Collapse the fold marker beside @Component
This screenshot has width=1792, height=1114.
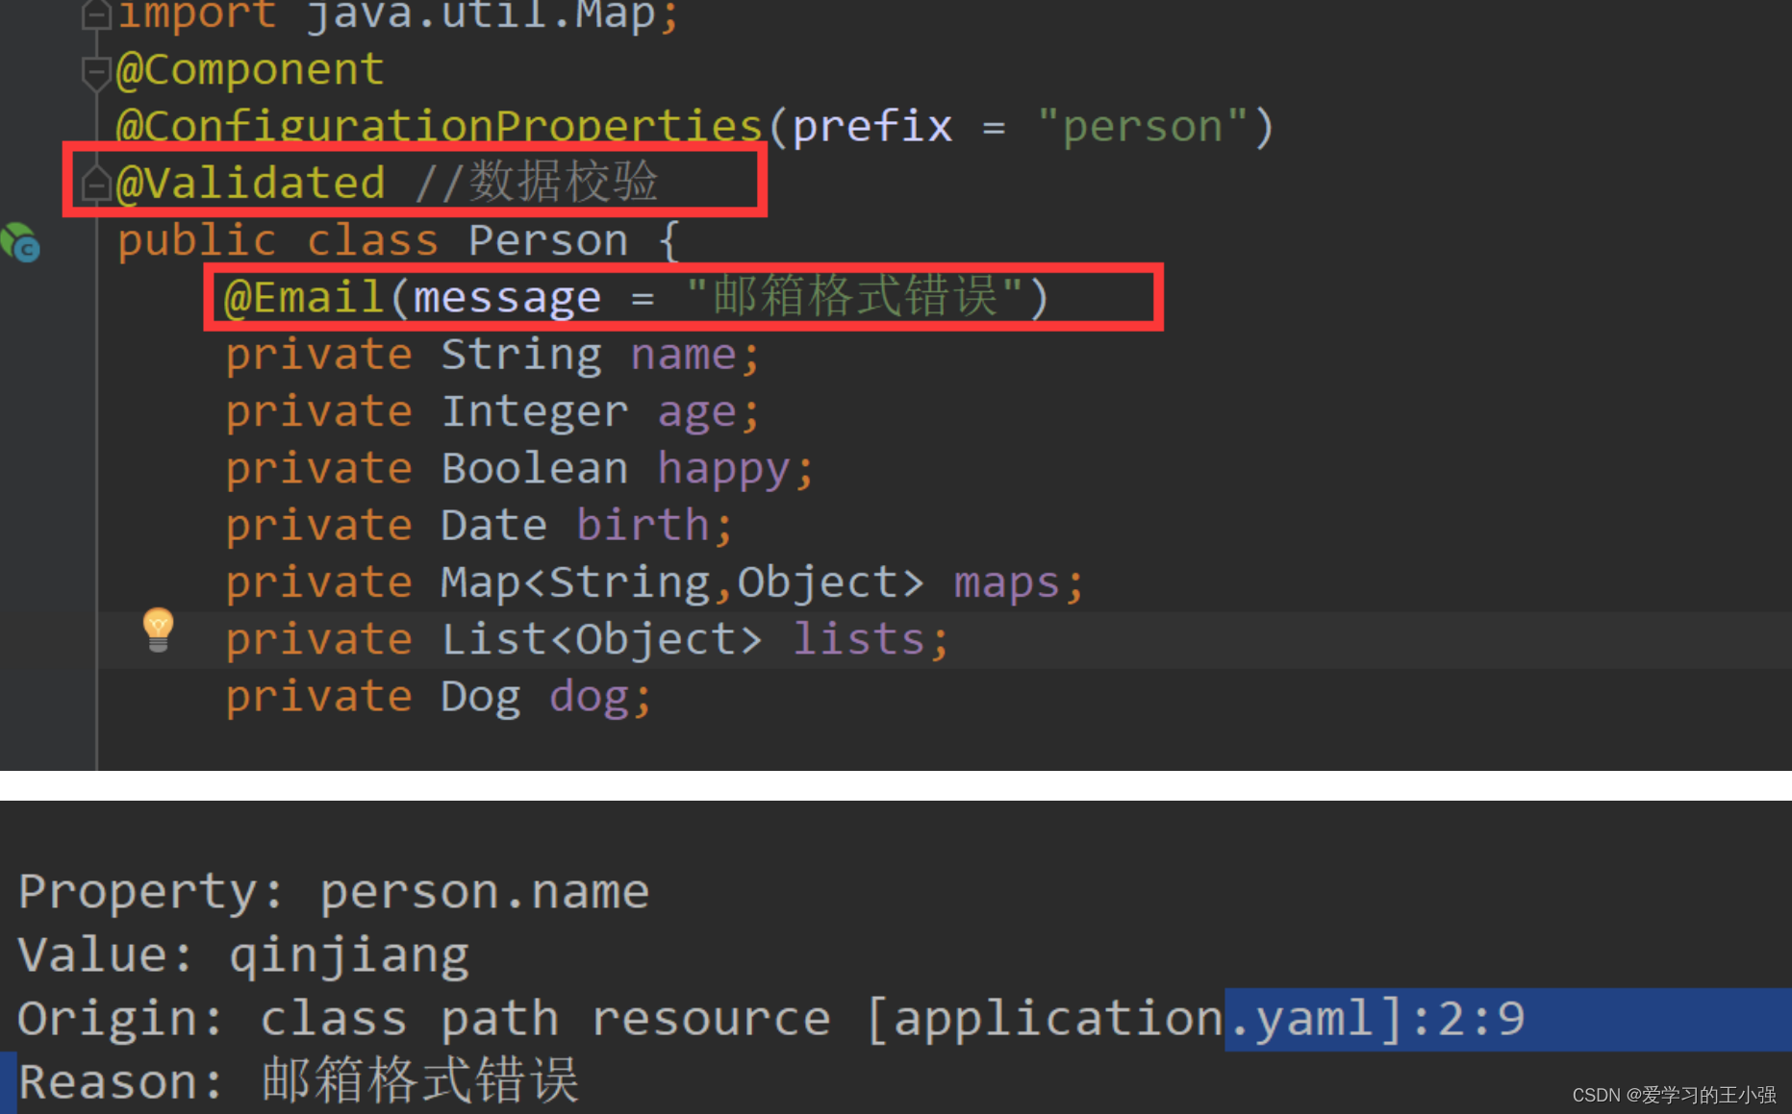tap(95, 73)
